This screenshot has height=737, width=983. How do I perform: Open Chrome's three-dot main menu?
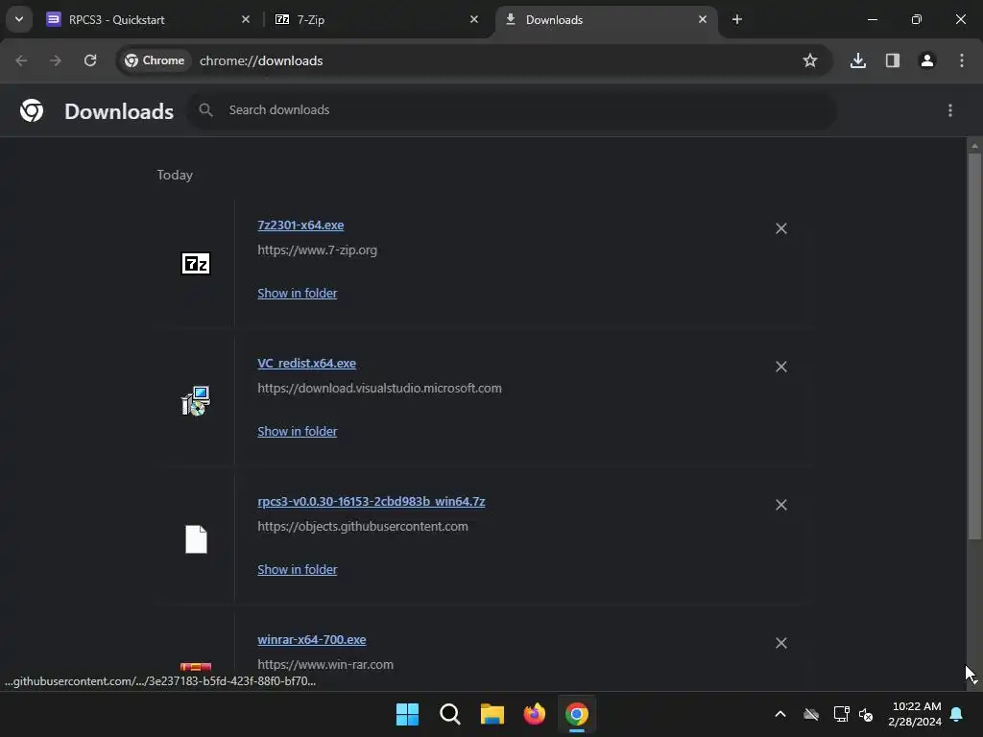tap(962, 60)
